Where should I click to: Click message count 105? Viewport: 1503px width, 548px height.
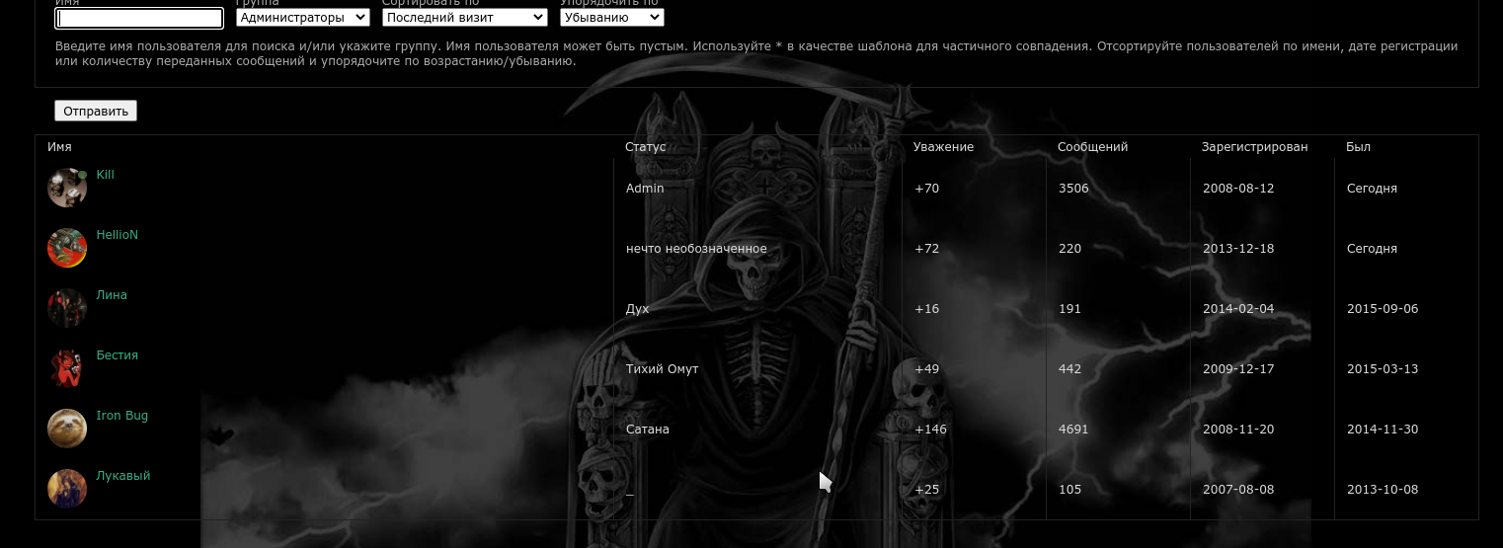click(1069, 490)
